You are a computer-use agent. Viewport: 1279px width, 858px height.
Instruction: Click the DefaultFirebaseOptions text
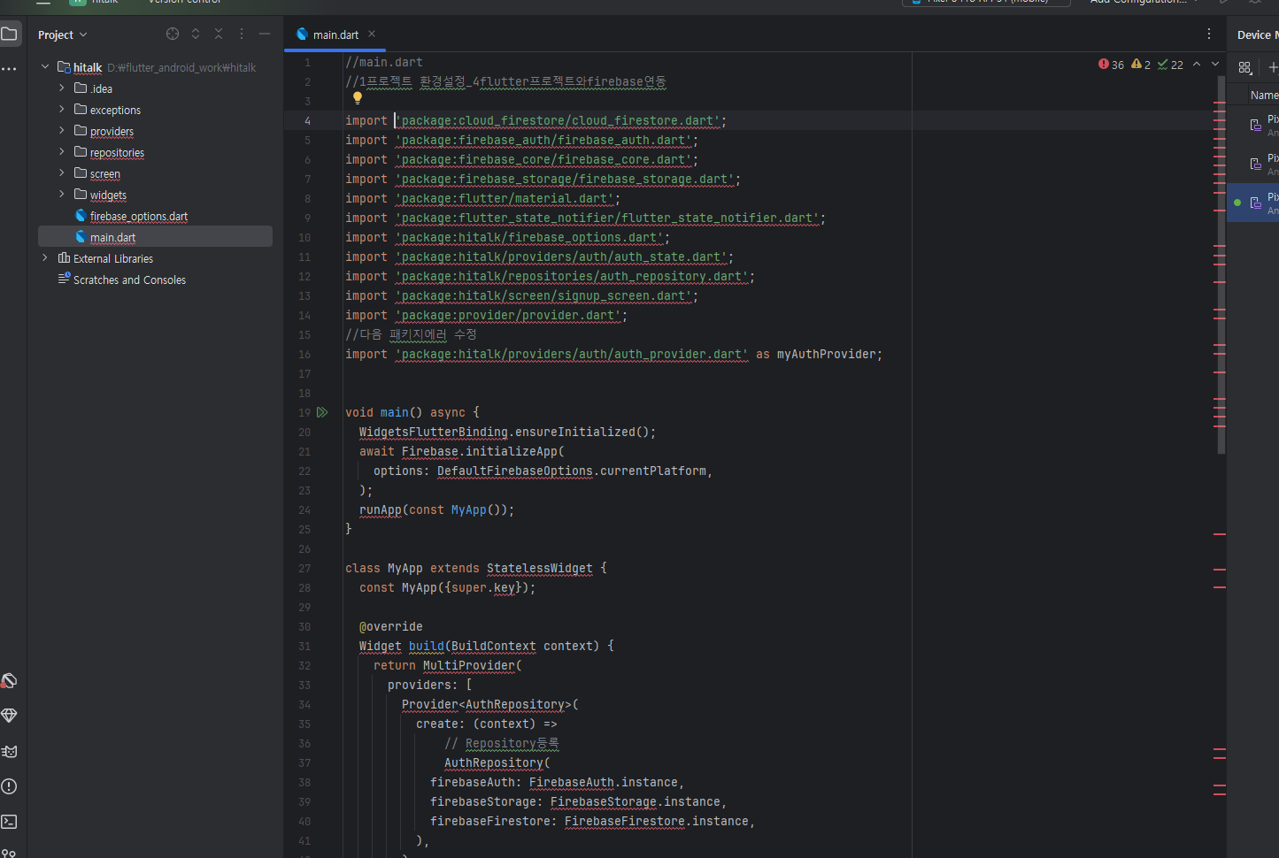[x=514, y=471]
